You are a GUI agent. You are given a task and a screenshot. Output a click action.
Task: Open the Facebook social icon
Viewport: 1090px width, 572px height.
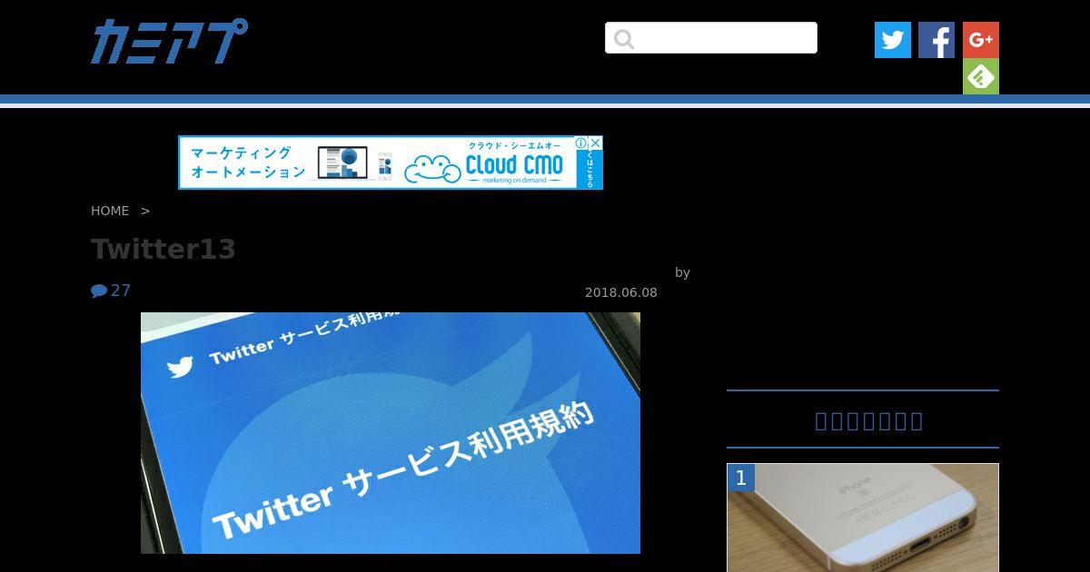936,40
